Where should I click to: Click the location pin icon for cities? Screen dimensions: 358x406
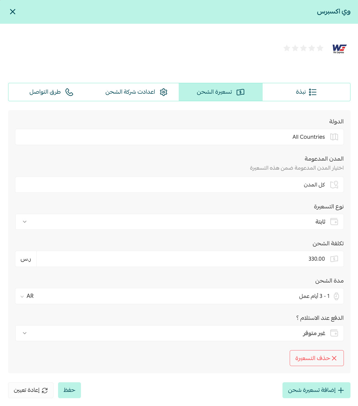coord(334,185)
